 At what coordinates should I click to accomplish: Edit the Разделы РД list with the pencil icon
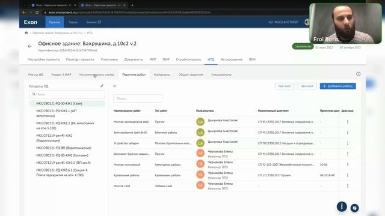(x=102, y=86)
